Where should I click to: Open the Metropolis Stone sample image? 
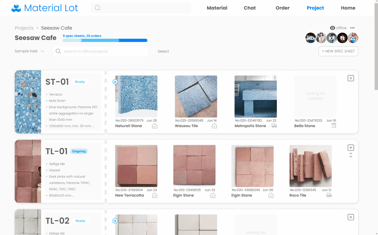point(256,96)
